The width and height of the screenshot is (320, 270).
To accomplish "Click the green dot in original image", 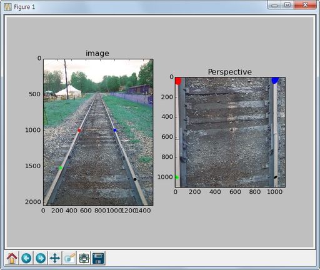I will click(x=61, y=167).
